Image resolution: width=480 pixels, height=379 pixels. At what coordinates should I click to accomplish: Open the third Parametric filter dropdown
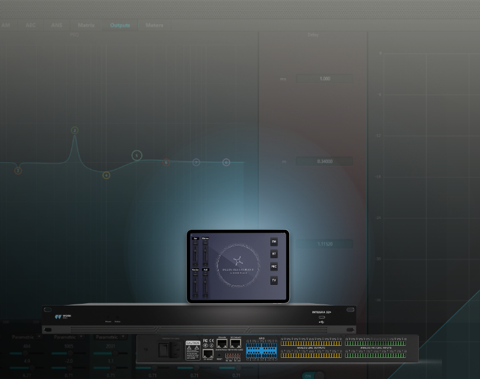[110, 337]
